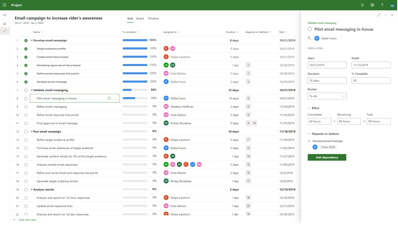Image resolution: width=398 pixels, height=225 pixels.
Task: Click progress bar on Validate email messaging row
Action: coord(135,90)
